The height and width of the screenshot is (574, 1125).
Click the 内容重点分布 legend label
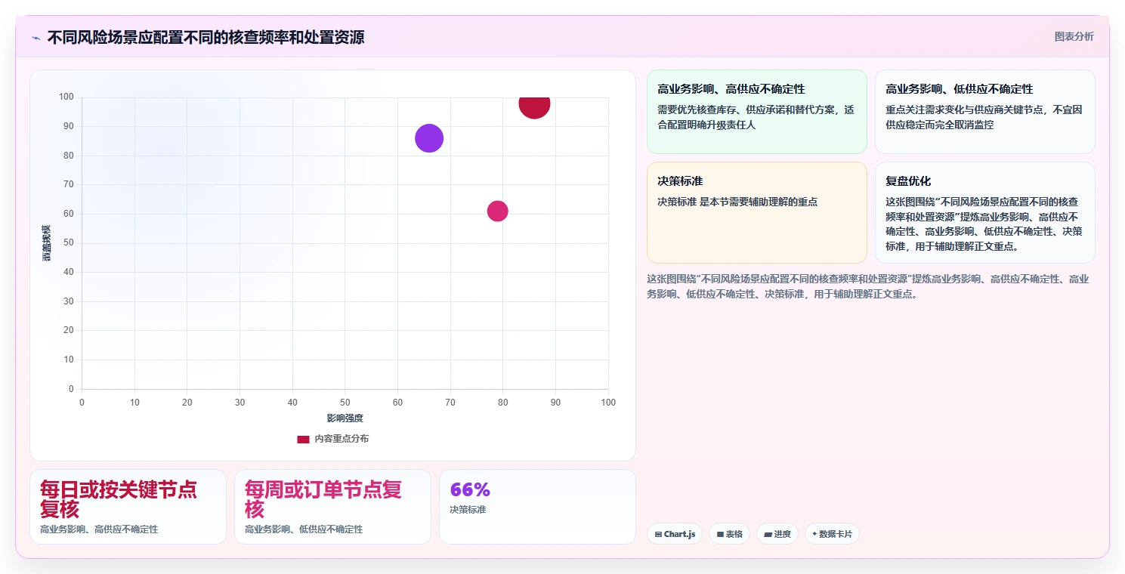click(342, 439)
